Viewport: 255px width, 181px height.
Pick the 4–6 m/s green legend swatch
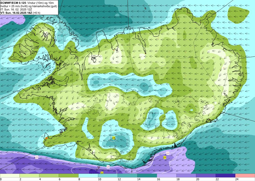point(49,176)
